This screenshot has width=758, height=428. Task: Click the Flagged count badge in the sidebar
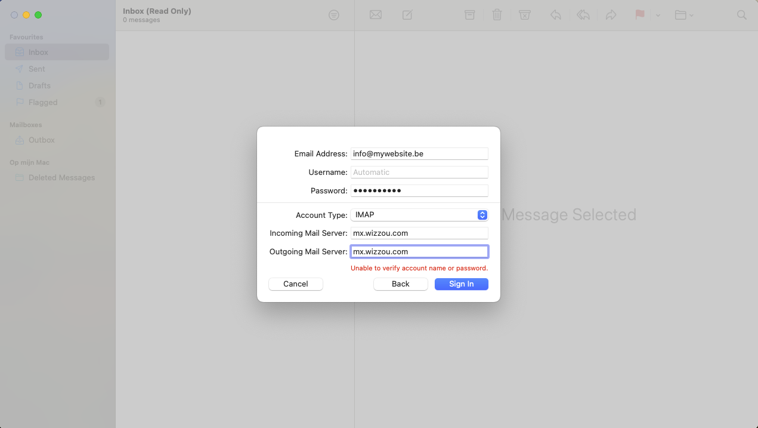[x=101, y=102]
